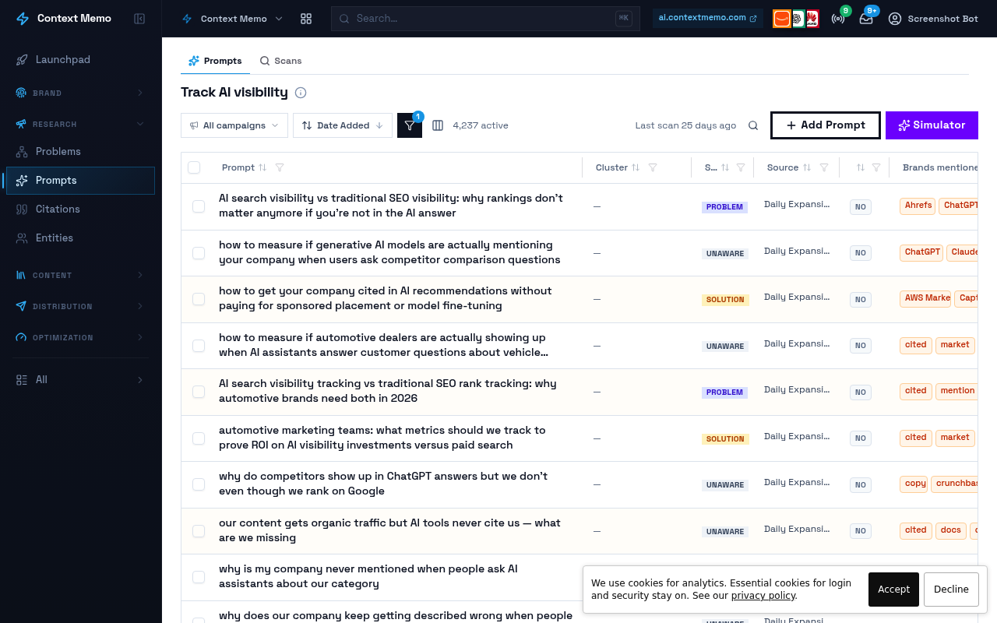The image size is (997, 623).
Task: Check the 'how to measure if generative AI models' row
Action: point(199,253)
